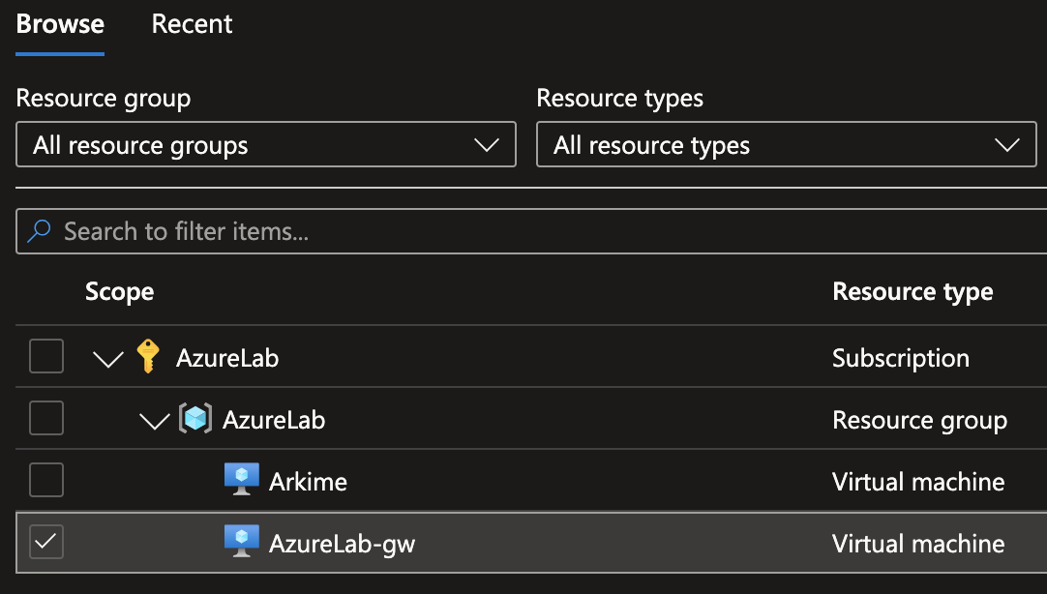Click the AzureLab resource group cube icon

pyautogui.click(x=194, y=419)
